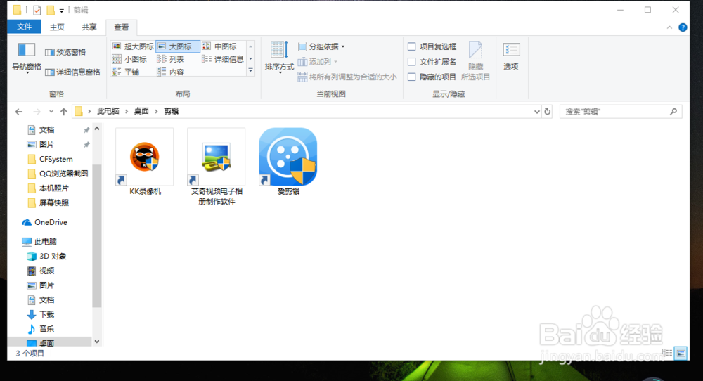This screenshot has width=703, height=381.
Task: Open the 本机照片 folder in sidebar
Action: (54, 188)
